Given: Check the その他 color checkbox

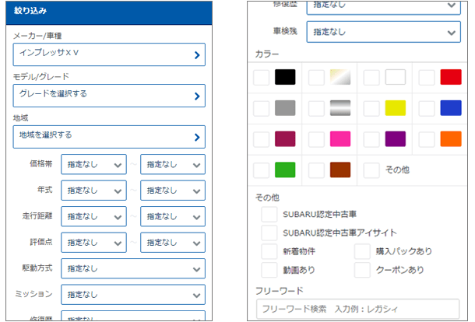Looking at the screenshot, I should pyautogui.click(x=372, y=170).
